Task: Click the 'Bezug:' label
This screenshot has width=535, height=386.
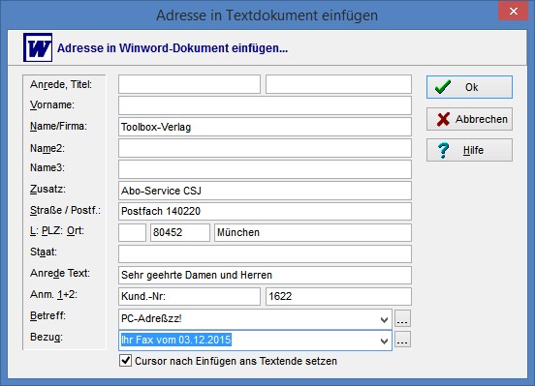Action: pyautogui.click(x=47, y=337)
